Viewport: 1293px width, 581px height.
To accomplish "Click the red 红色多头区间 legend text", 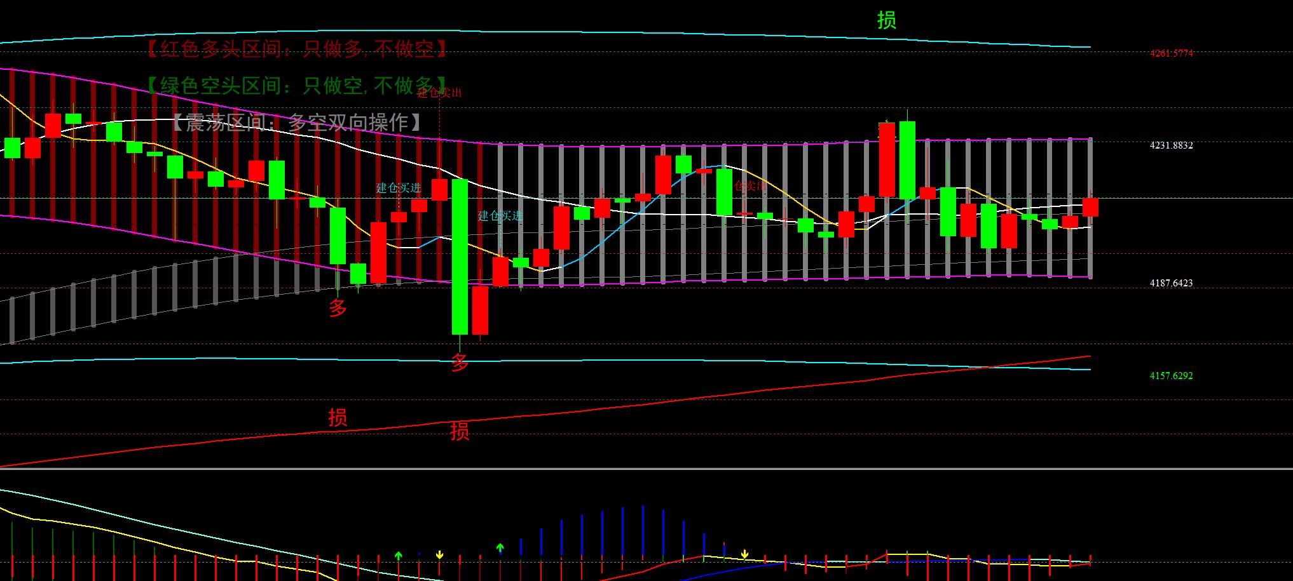I will (297, 49).
